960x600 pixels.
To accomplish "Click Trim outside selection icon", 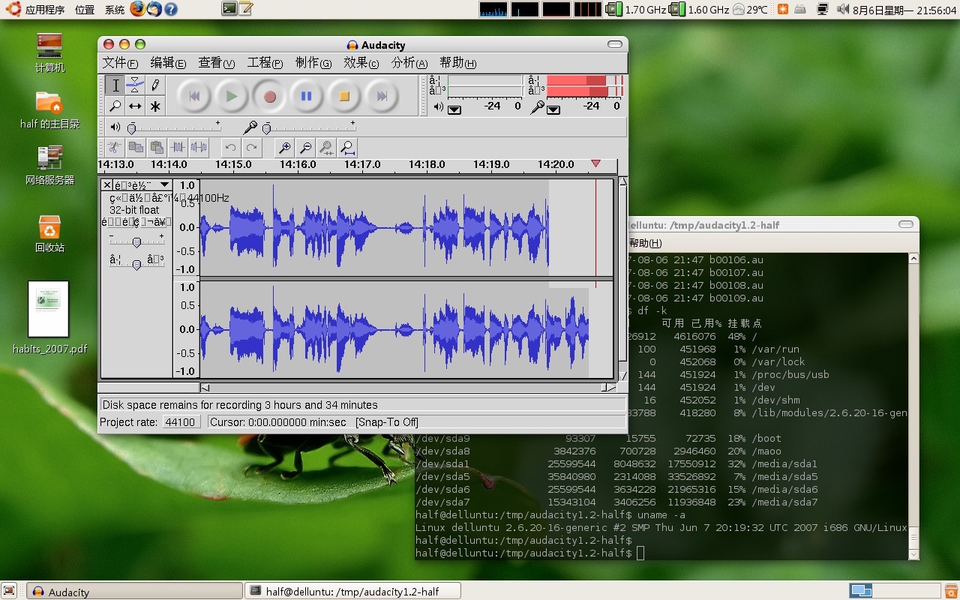I will point(178,148).
